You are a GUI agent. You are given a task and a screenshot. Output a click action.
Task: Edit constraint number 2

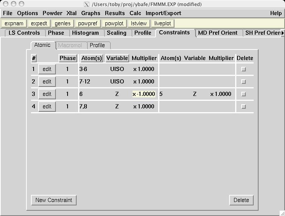pos(47,82)
